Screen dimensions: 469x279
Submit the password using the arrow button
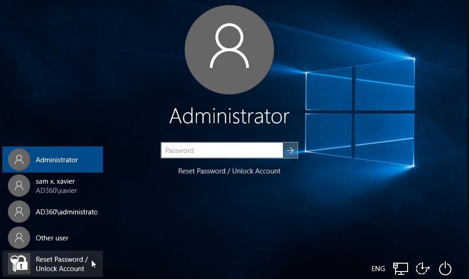290,150
